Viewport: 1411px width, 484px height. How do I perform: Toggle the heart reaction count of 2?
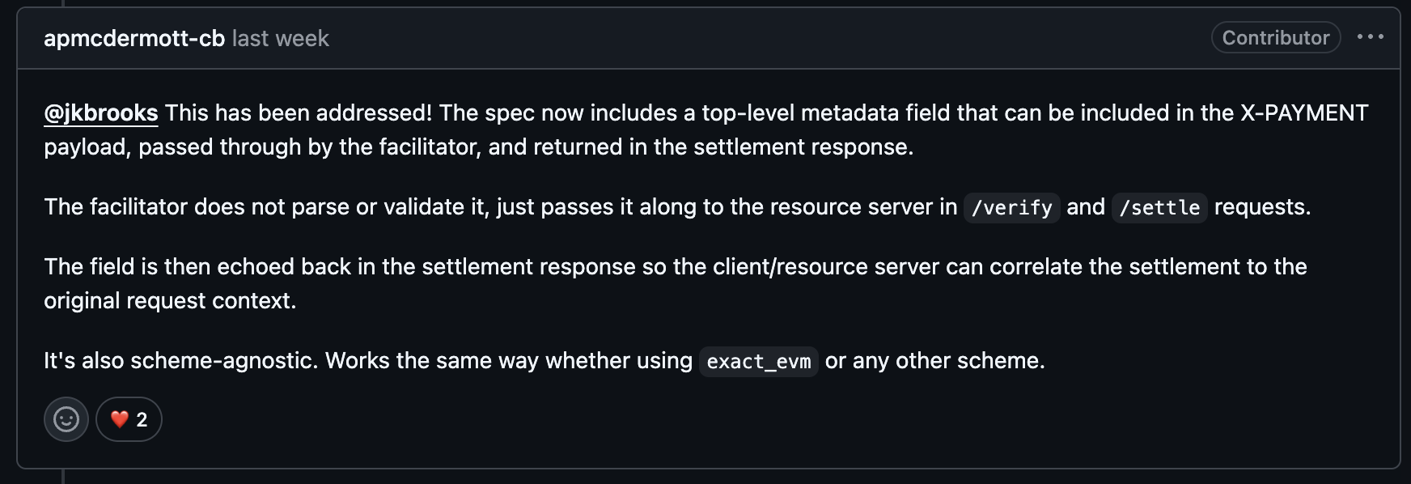point(142,420)
